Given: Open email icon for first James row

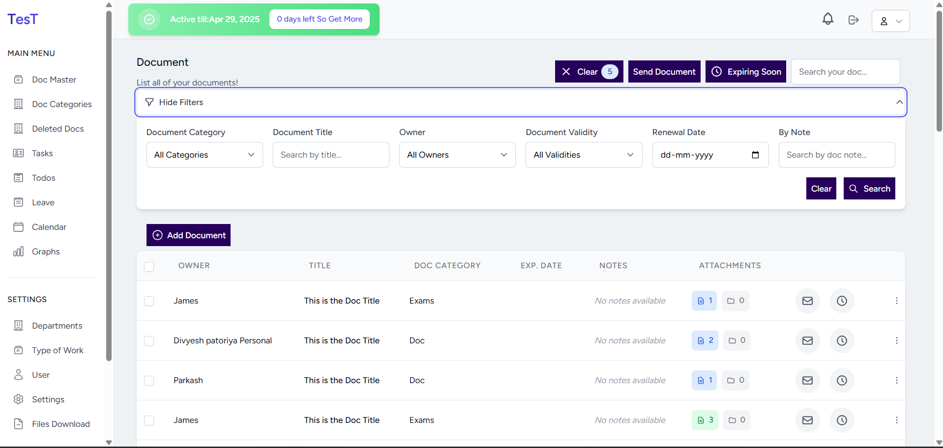Looking at the screenshot, I should pos(807,301).
